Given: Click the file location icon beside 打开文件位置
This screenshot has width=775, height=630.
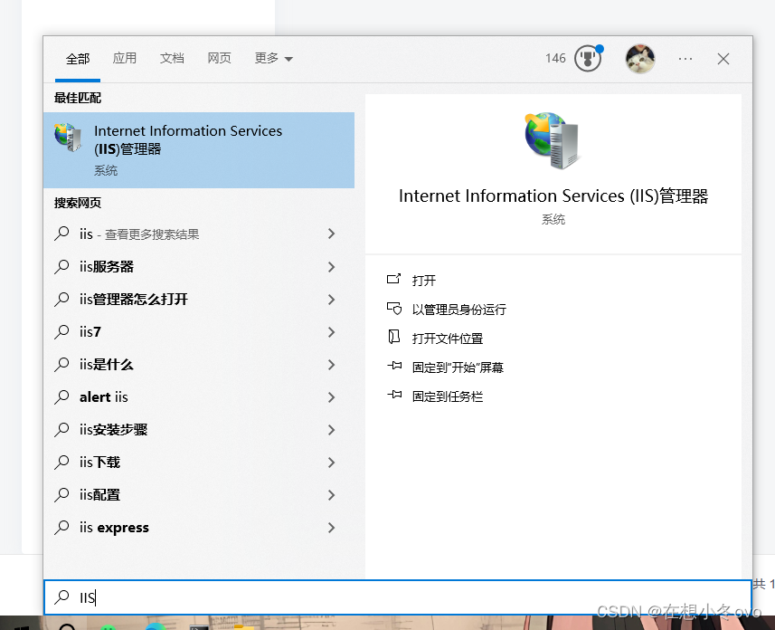Looking at the screenshot, I should point(394,337).
